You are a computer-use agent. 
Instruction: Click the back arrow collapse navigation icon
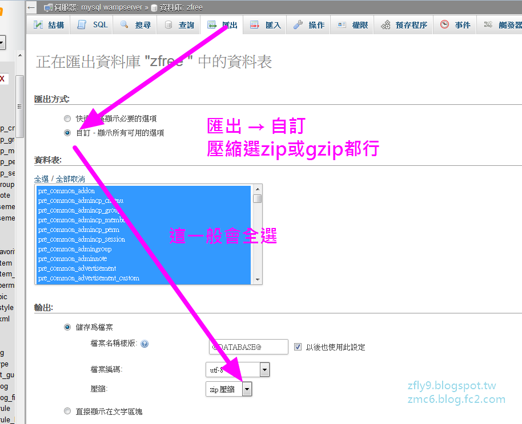(31, 7)
